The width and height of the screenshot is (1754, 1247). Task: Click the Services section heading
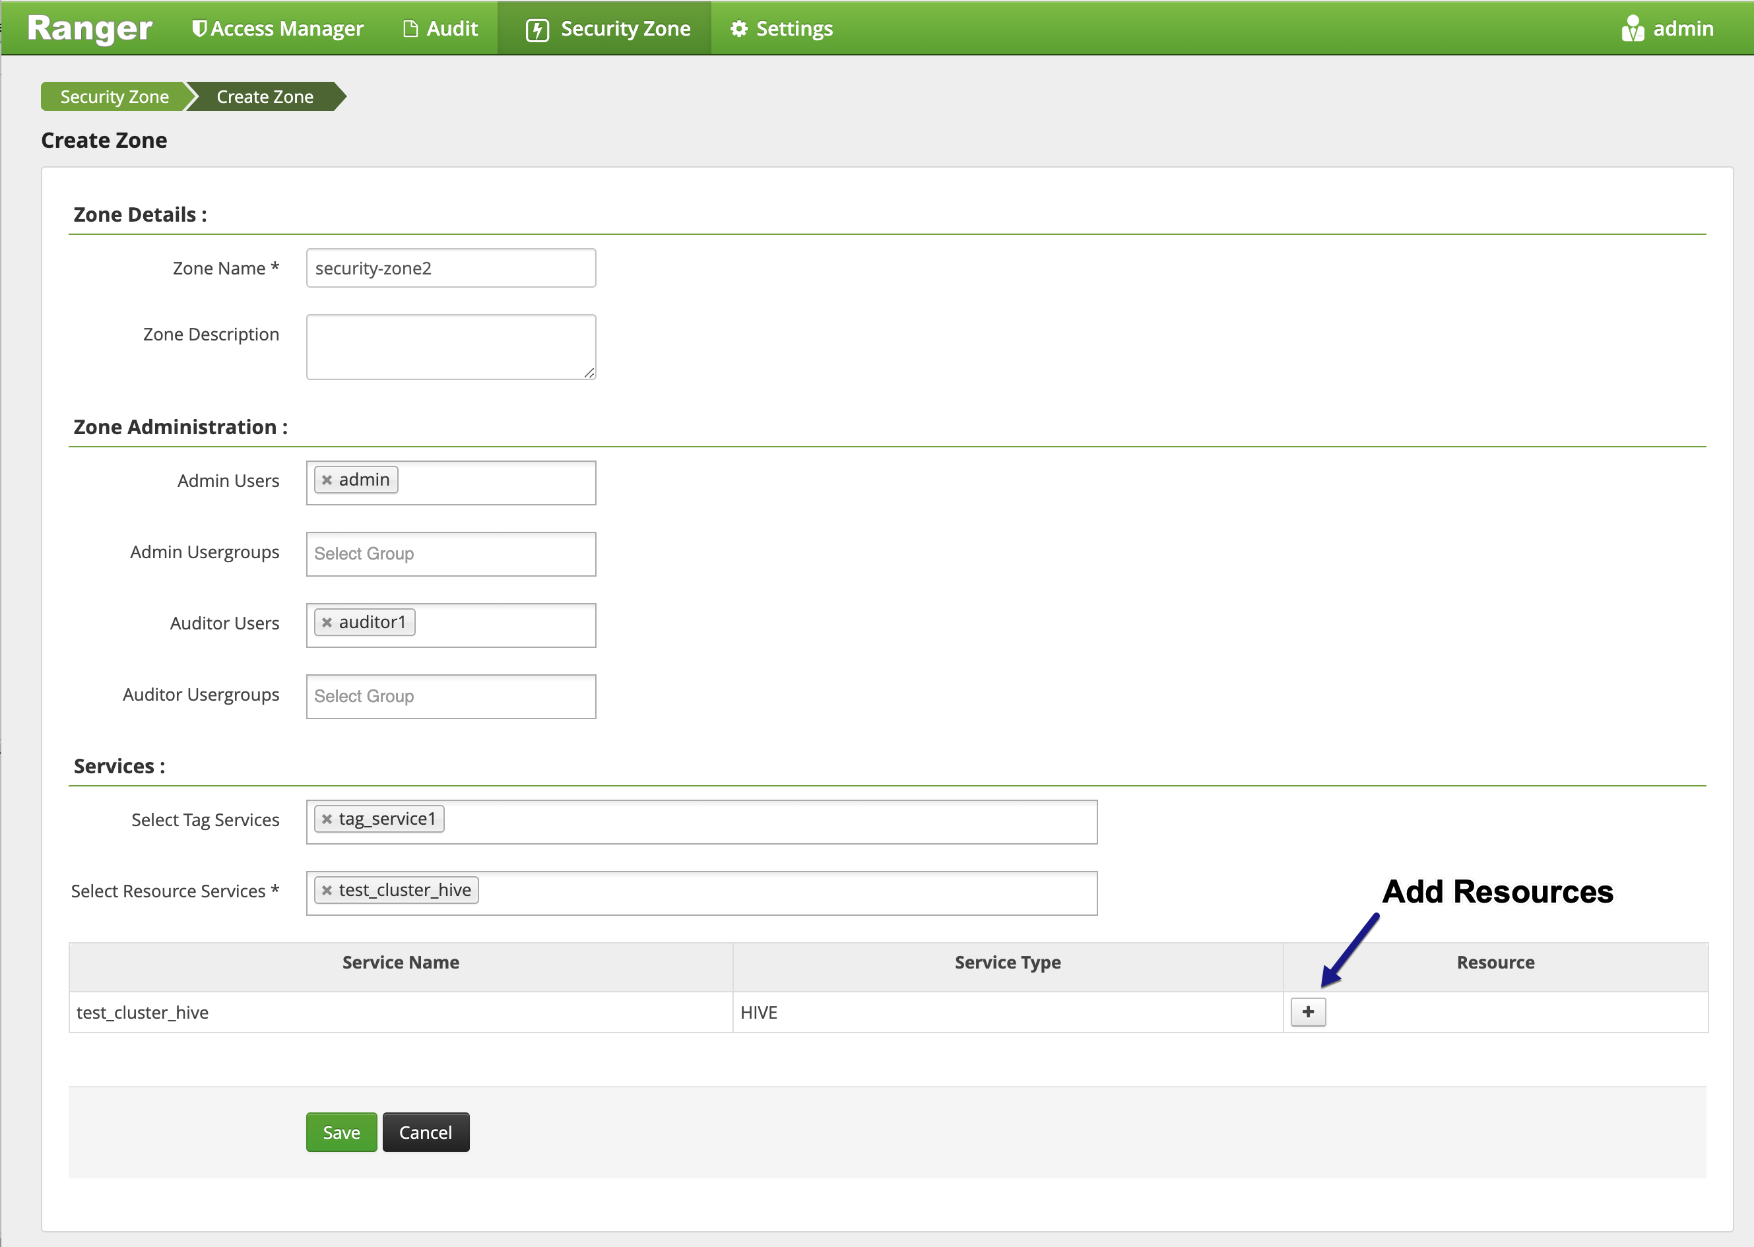(x=119, y=766)
